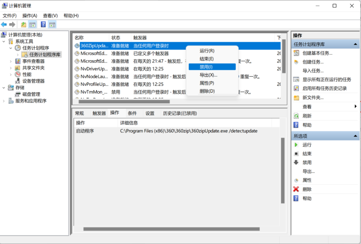Click the Up one level folder icon
This screenshot has width=361, height=244.
[x=23, y=24]
